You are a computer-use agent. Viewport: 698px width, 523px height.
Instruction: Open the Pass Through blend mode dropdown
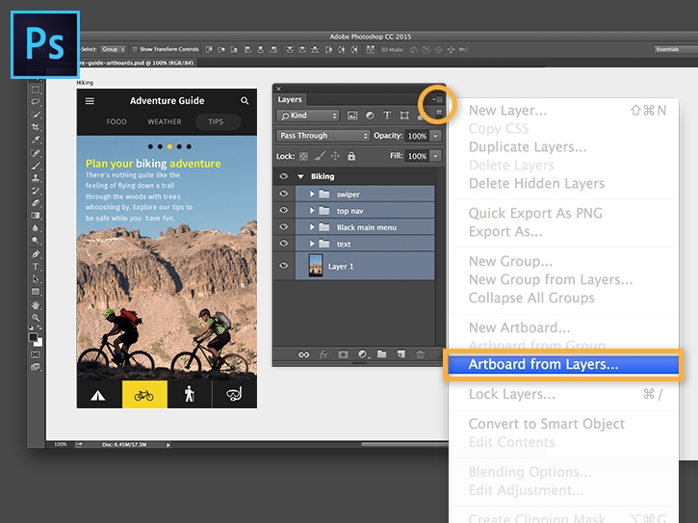click(323, 136)
